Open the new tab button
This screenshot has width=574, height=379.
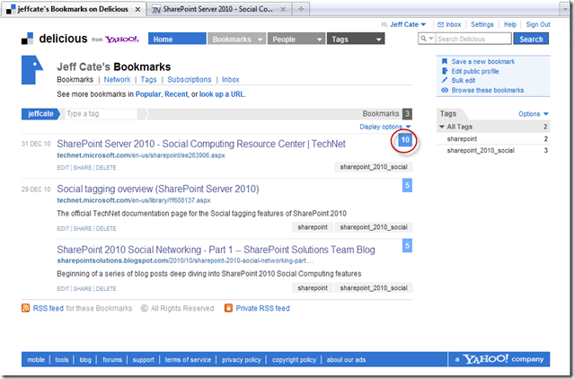pos(301,9)
